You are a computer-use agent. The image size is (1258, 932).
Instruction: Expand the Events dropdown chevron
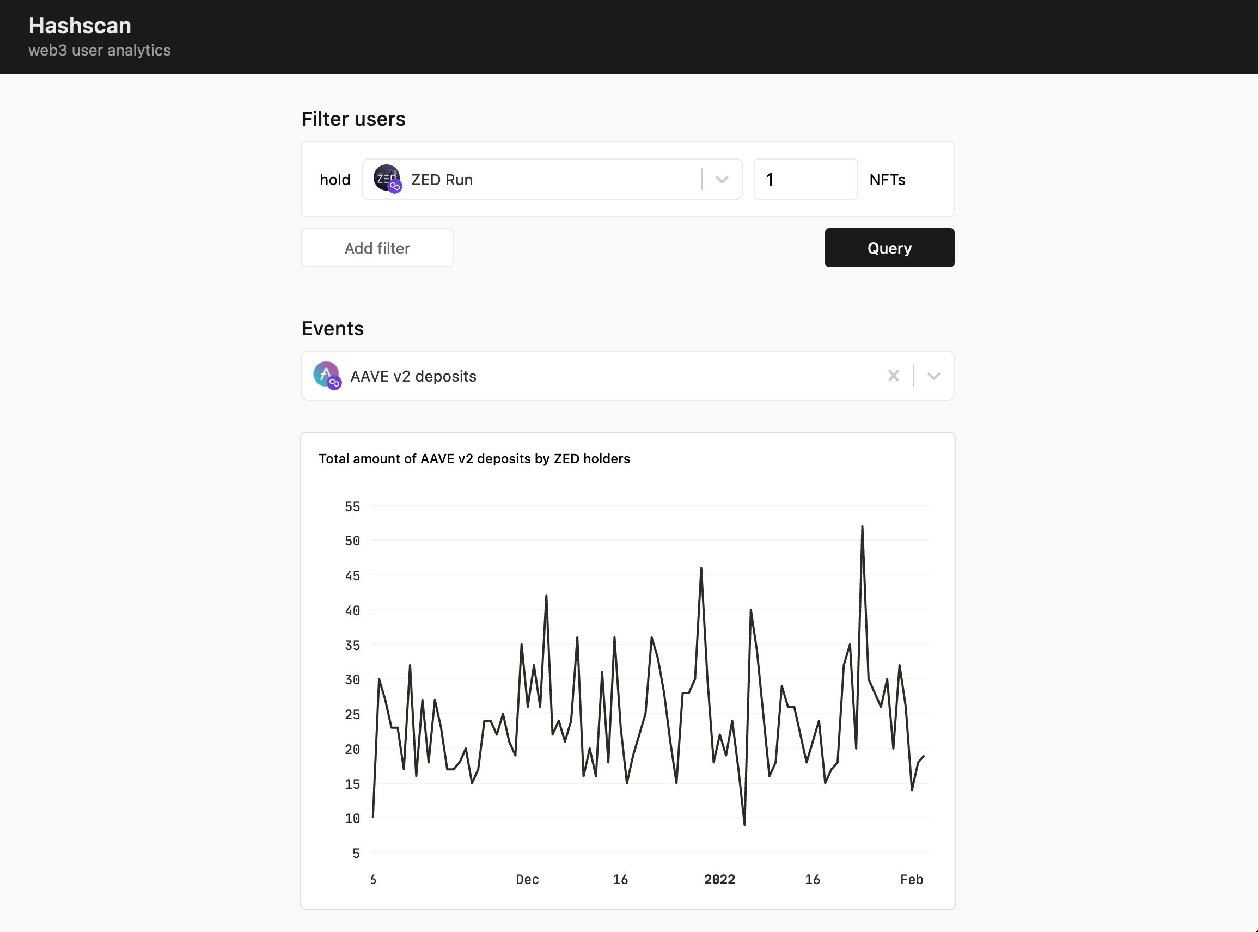pyautogui.click(x=933, y=376)
